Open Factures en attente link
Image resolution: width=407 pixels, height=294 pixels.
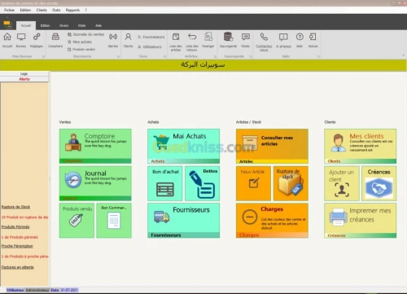(18, 267)
